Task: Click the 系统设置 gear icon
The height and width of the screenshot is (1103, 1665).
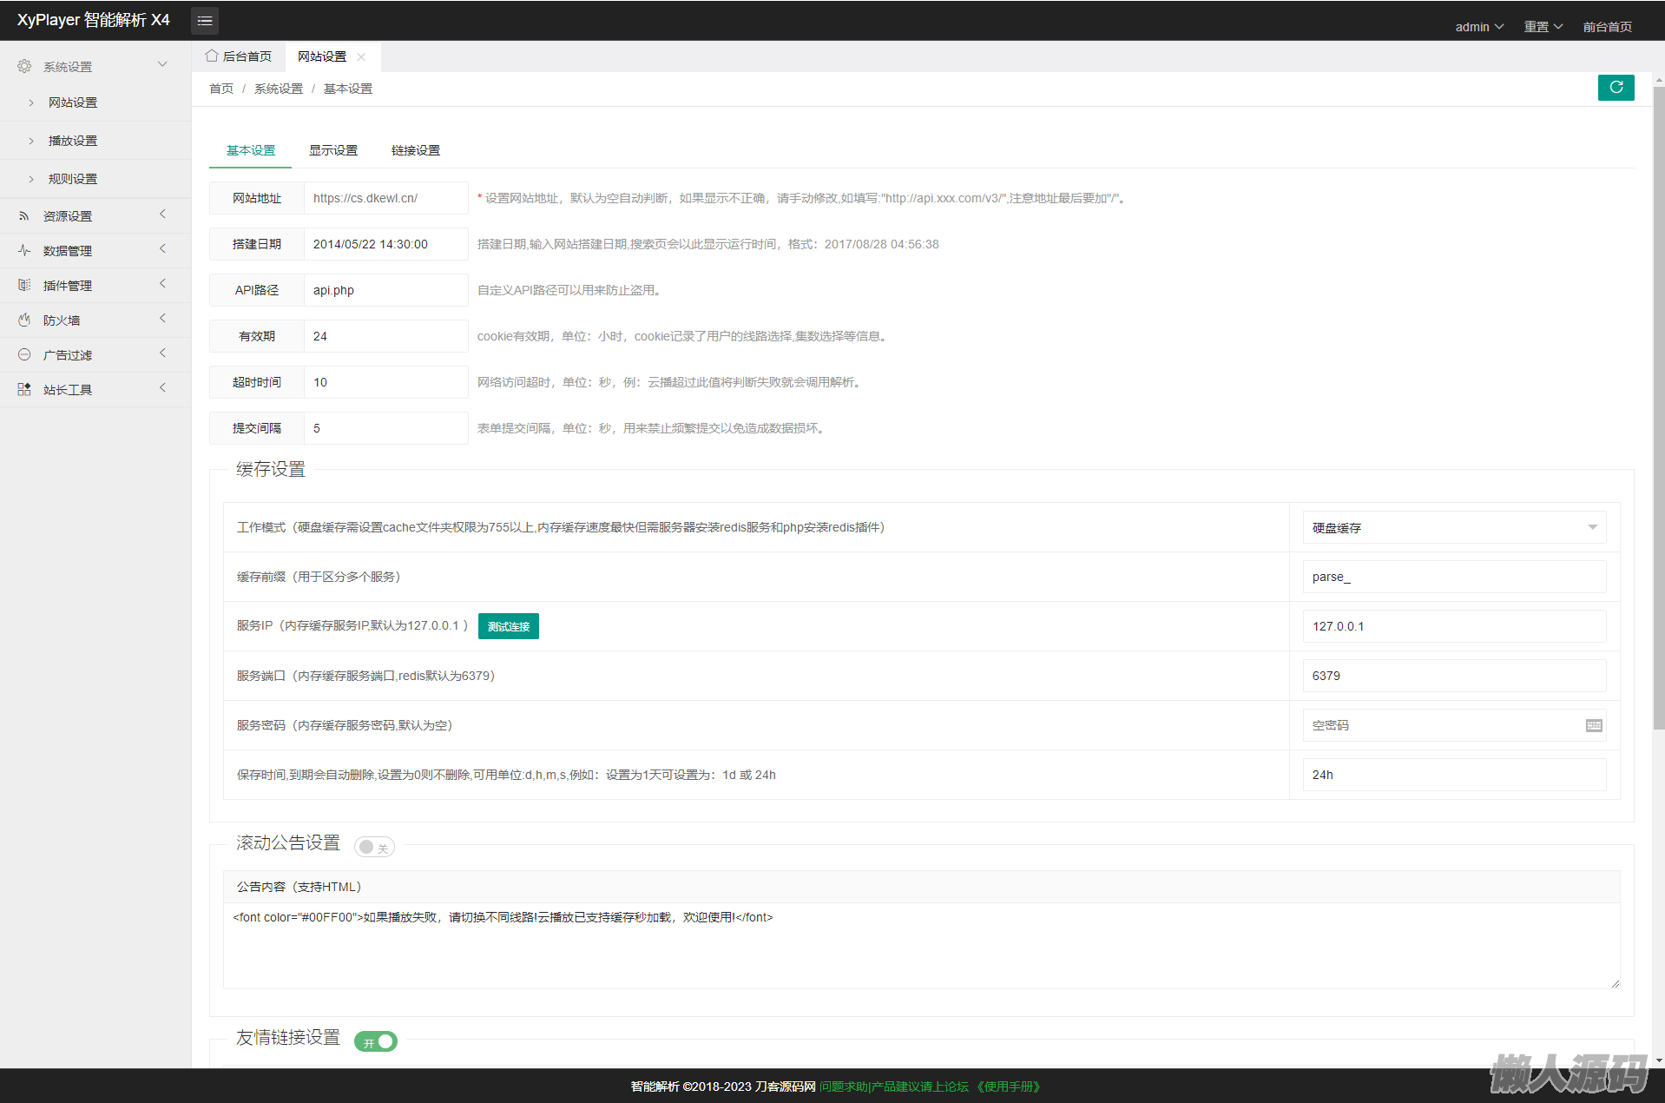Action: 24,66
